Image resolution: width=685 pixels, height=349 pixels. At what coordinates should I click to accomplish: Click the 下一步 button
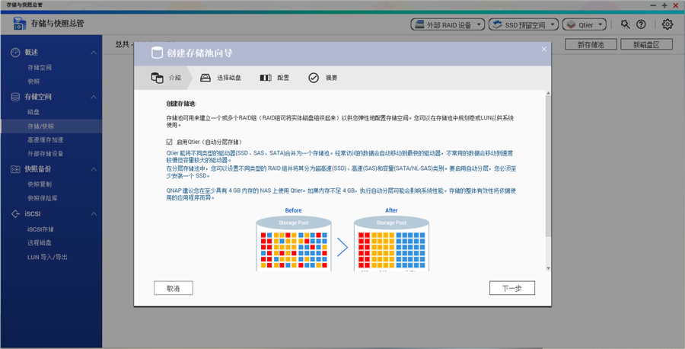tap(511, 288)
